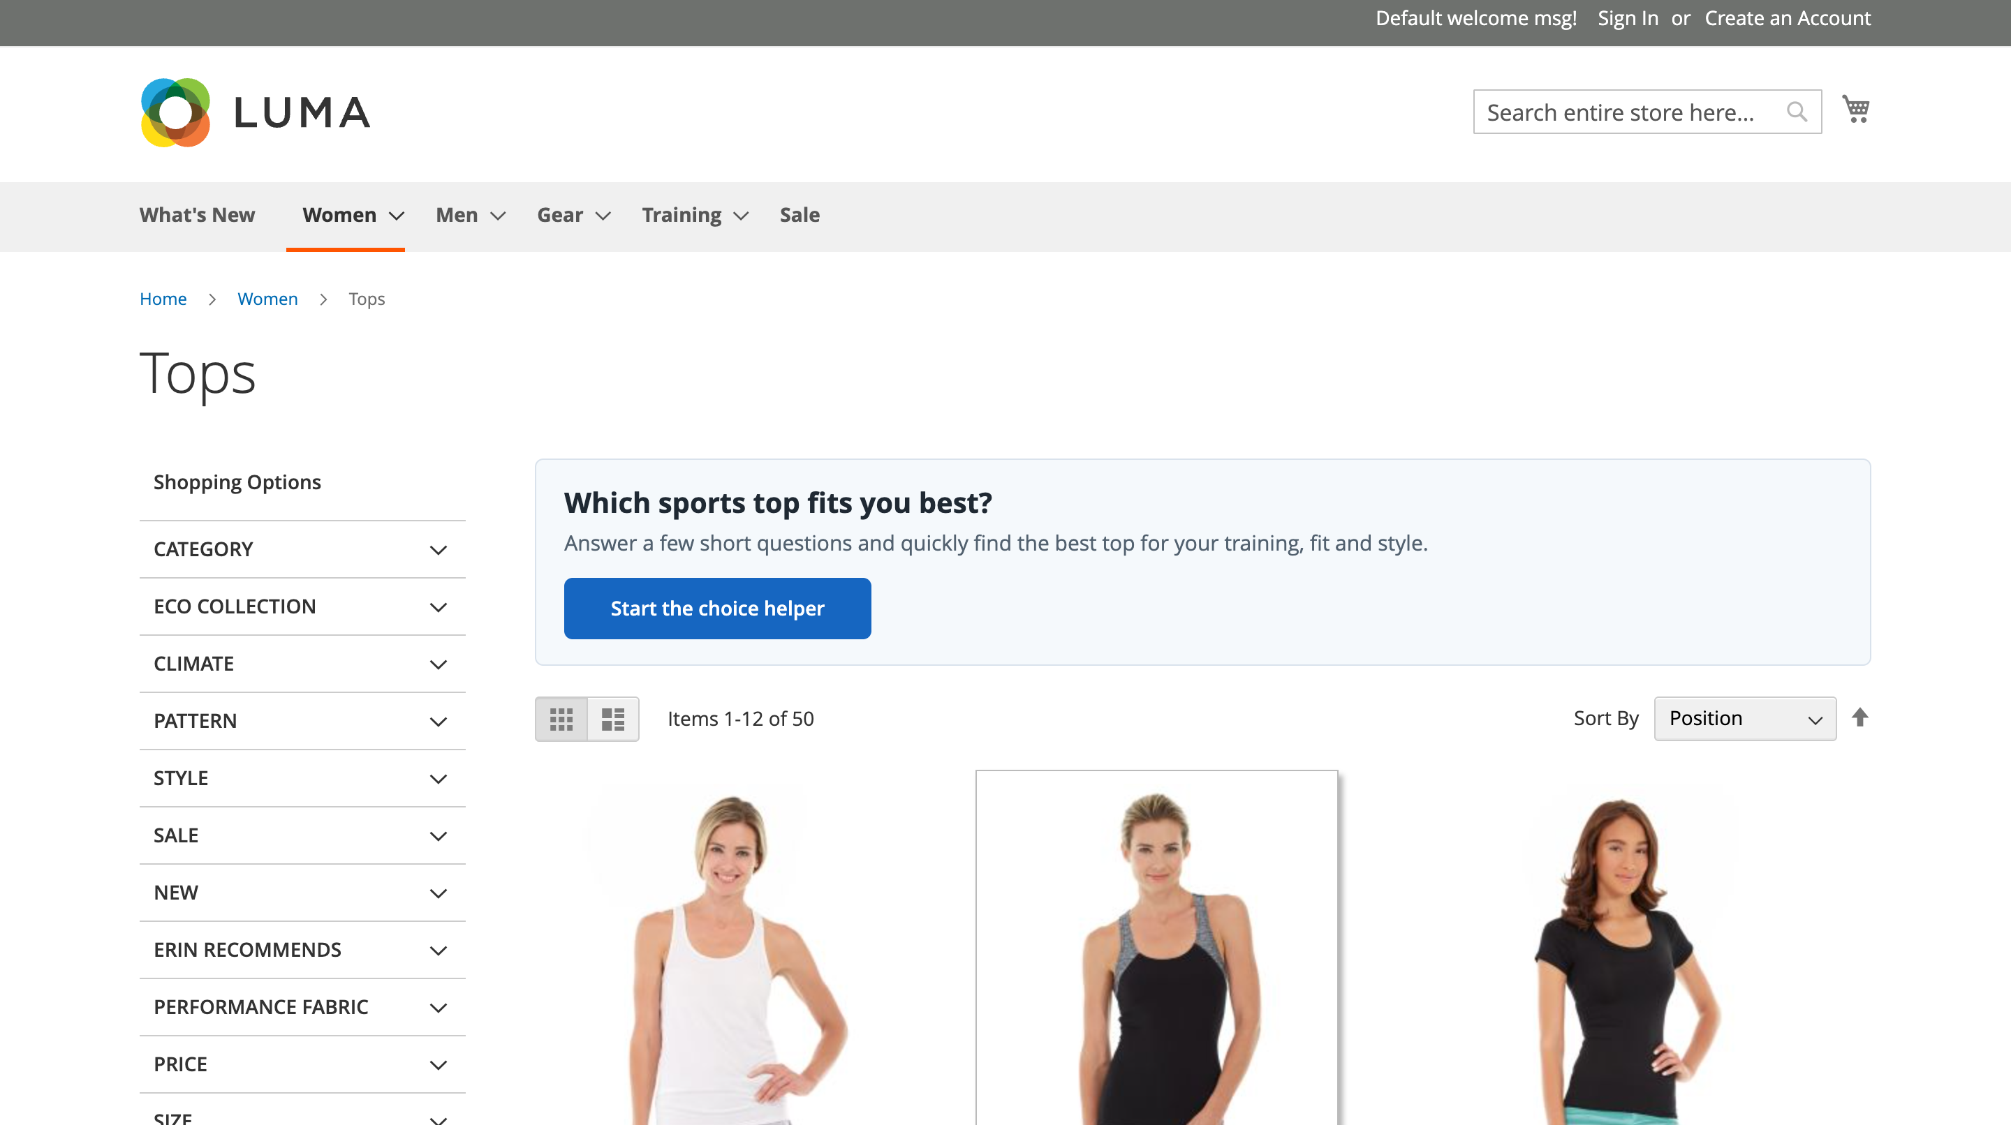Toggle sort direction arrow
This screenshot has height=1125, width=2011.
coord(1859,717)
